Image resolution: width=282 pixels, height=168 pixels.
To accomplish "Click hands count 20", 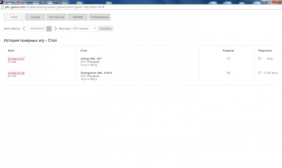I will 228,73.
